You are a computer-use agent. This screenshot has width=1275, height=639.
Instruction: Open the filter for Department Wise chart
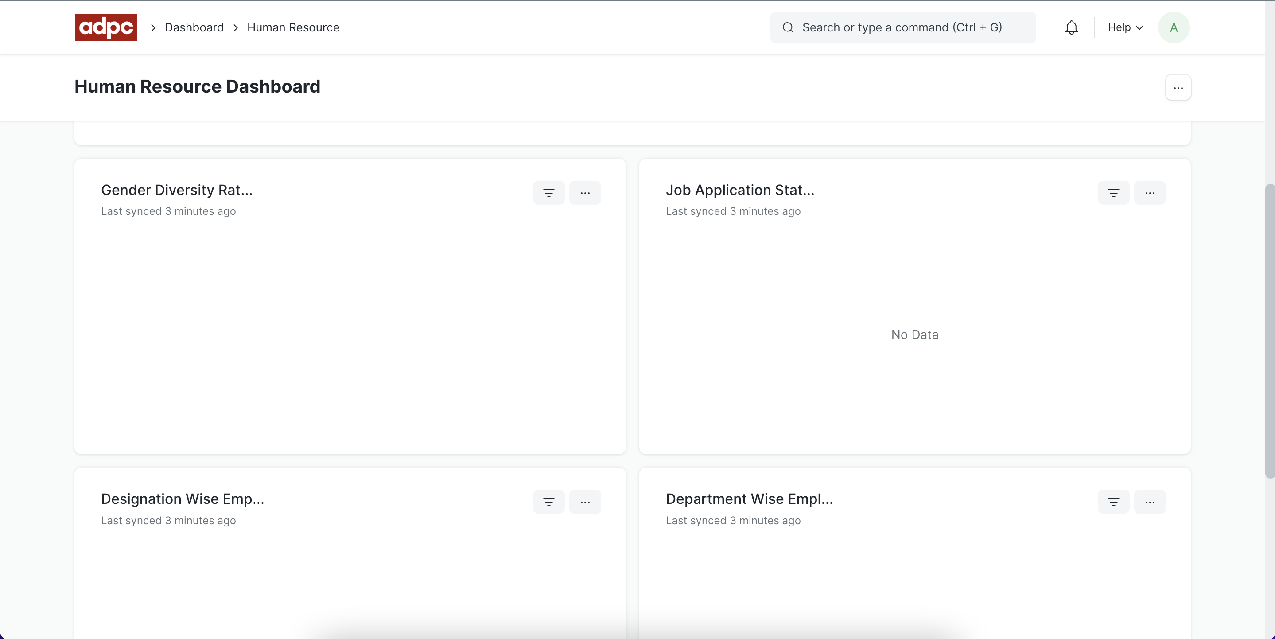tap(1113, 501)
